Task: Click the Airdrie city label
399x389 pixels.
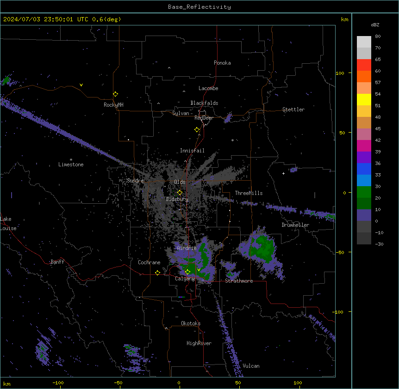Action: [187, 248]
